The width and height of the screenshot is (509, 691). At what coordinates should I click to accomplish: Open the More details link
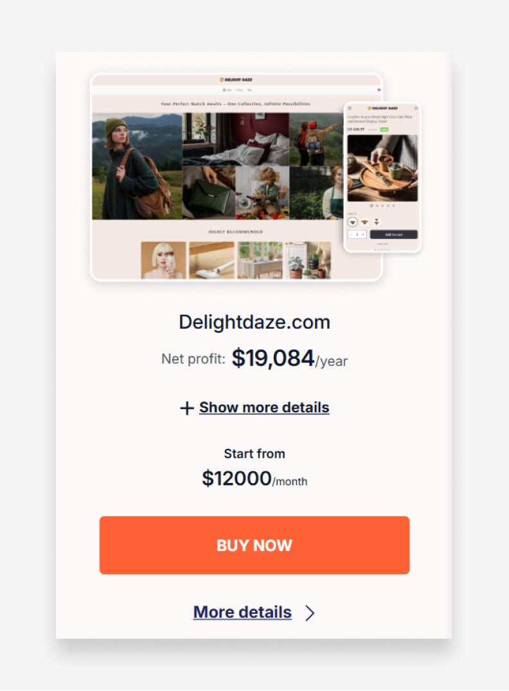[x=242, y=612]
